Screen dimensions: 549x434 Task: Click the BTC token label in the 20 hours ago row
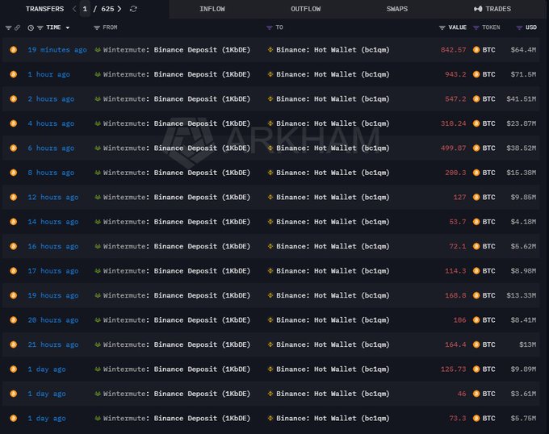(x=488, y=320)
